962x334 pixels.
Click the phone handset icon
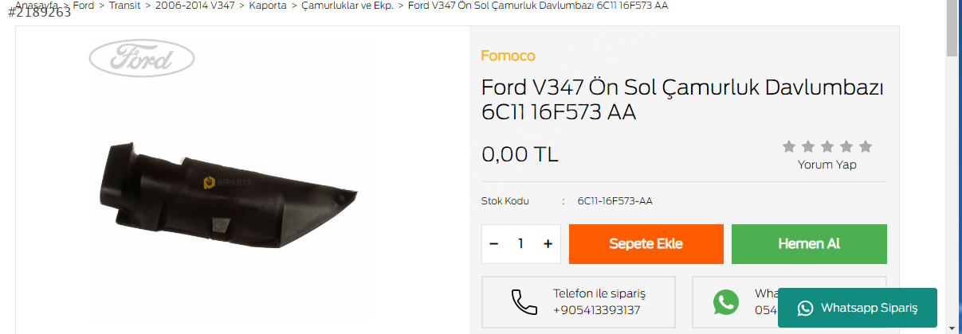point(524,302)
